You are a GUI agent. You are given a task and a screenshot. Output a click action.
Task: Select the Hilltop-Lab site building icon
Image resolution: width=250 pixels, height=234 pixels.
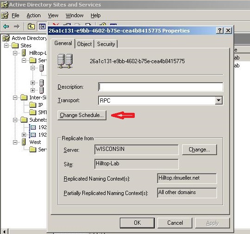[24, 53]
